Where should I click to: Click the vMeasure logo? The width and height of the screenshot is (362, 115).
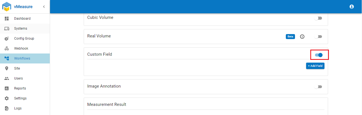coord(7,7)
